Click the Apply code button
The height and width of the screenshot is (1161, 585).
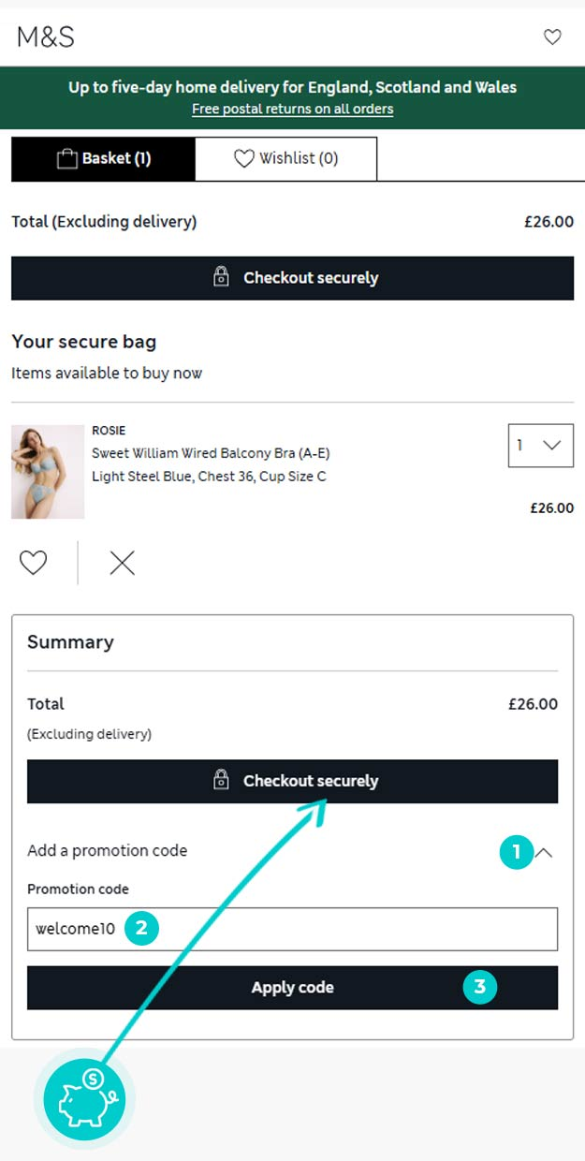click(x=292, y=988)
